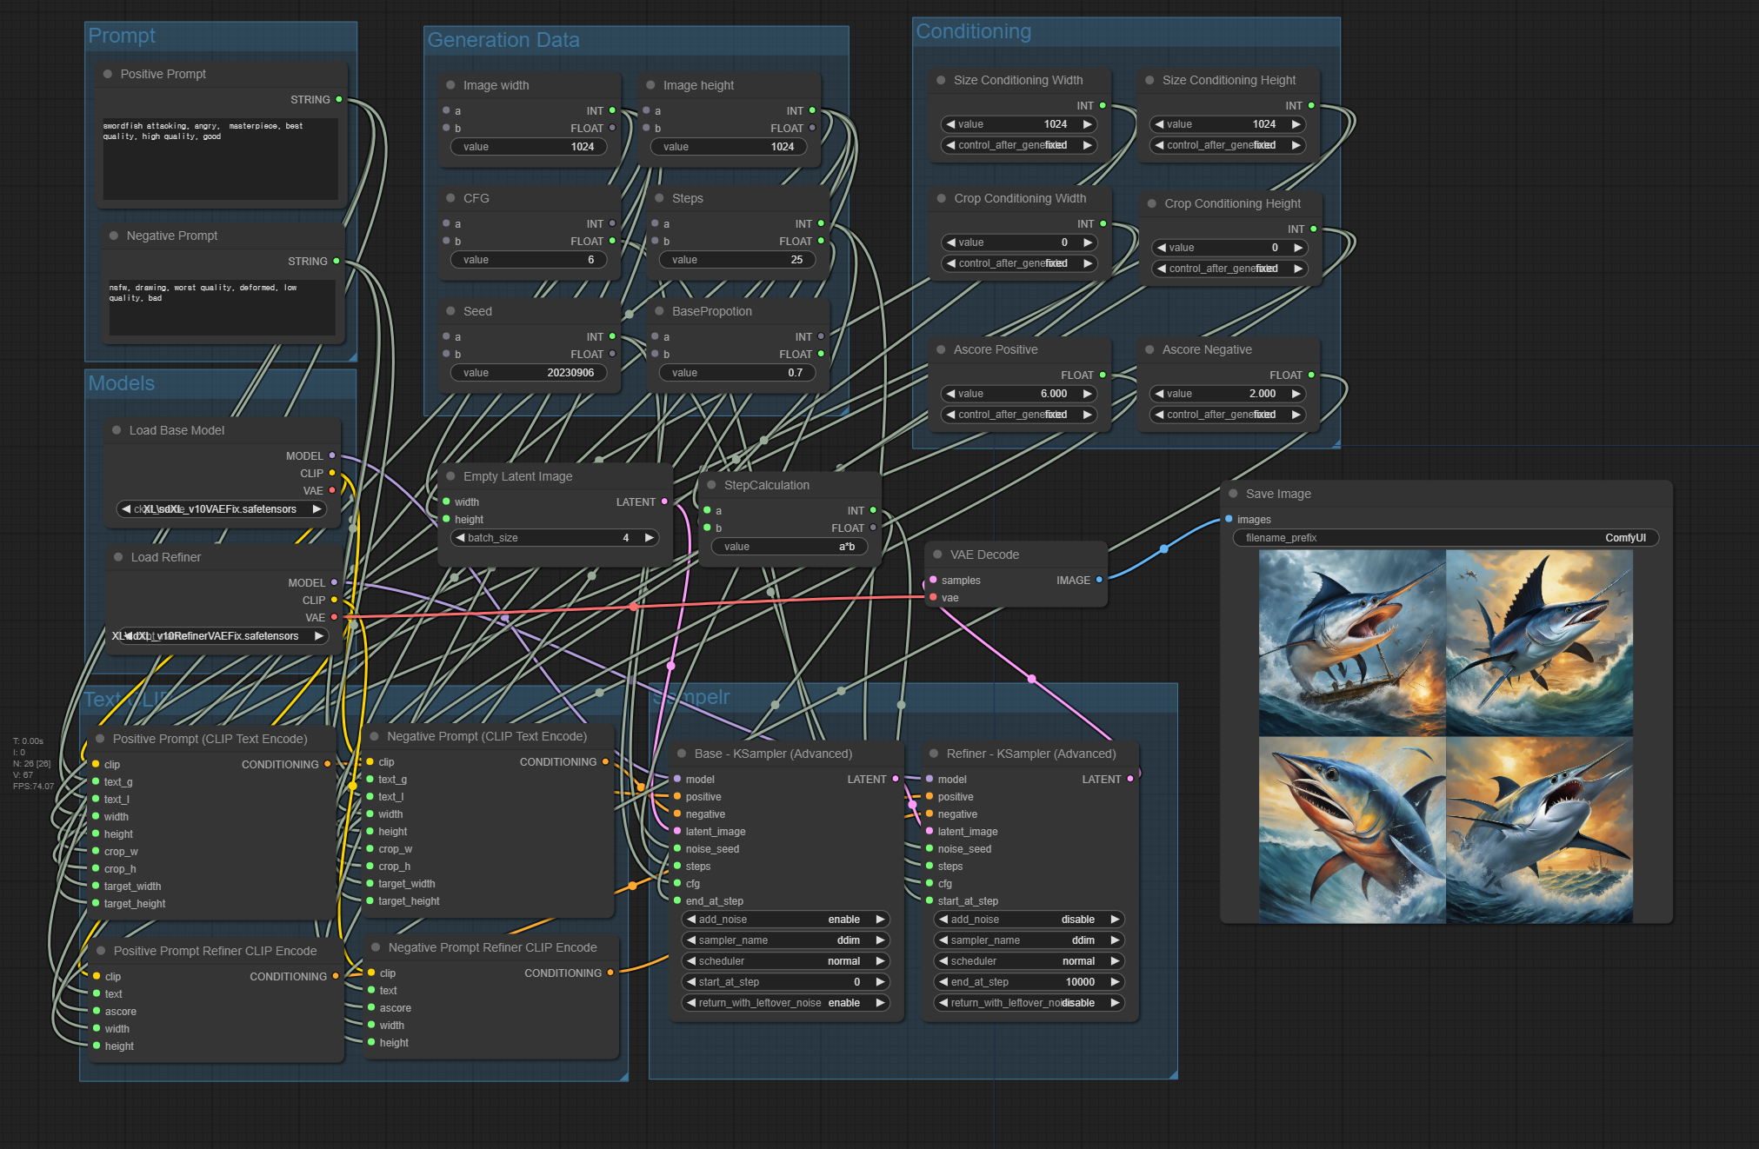Toggle add_noise in the Base KSampler
Image resolution: width=1759 pixels, height=1149 pixels.
point(785,920)
